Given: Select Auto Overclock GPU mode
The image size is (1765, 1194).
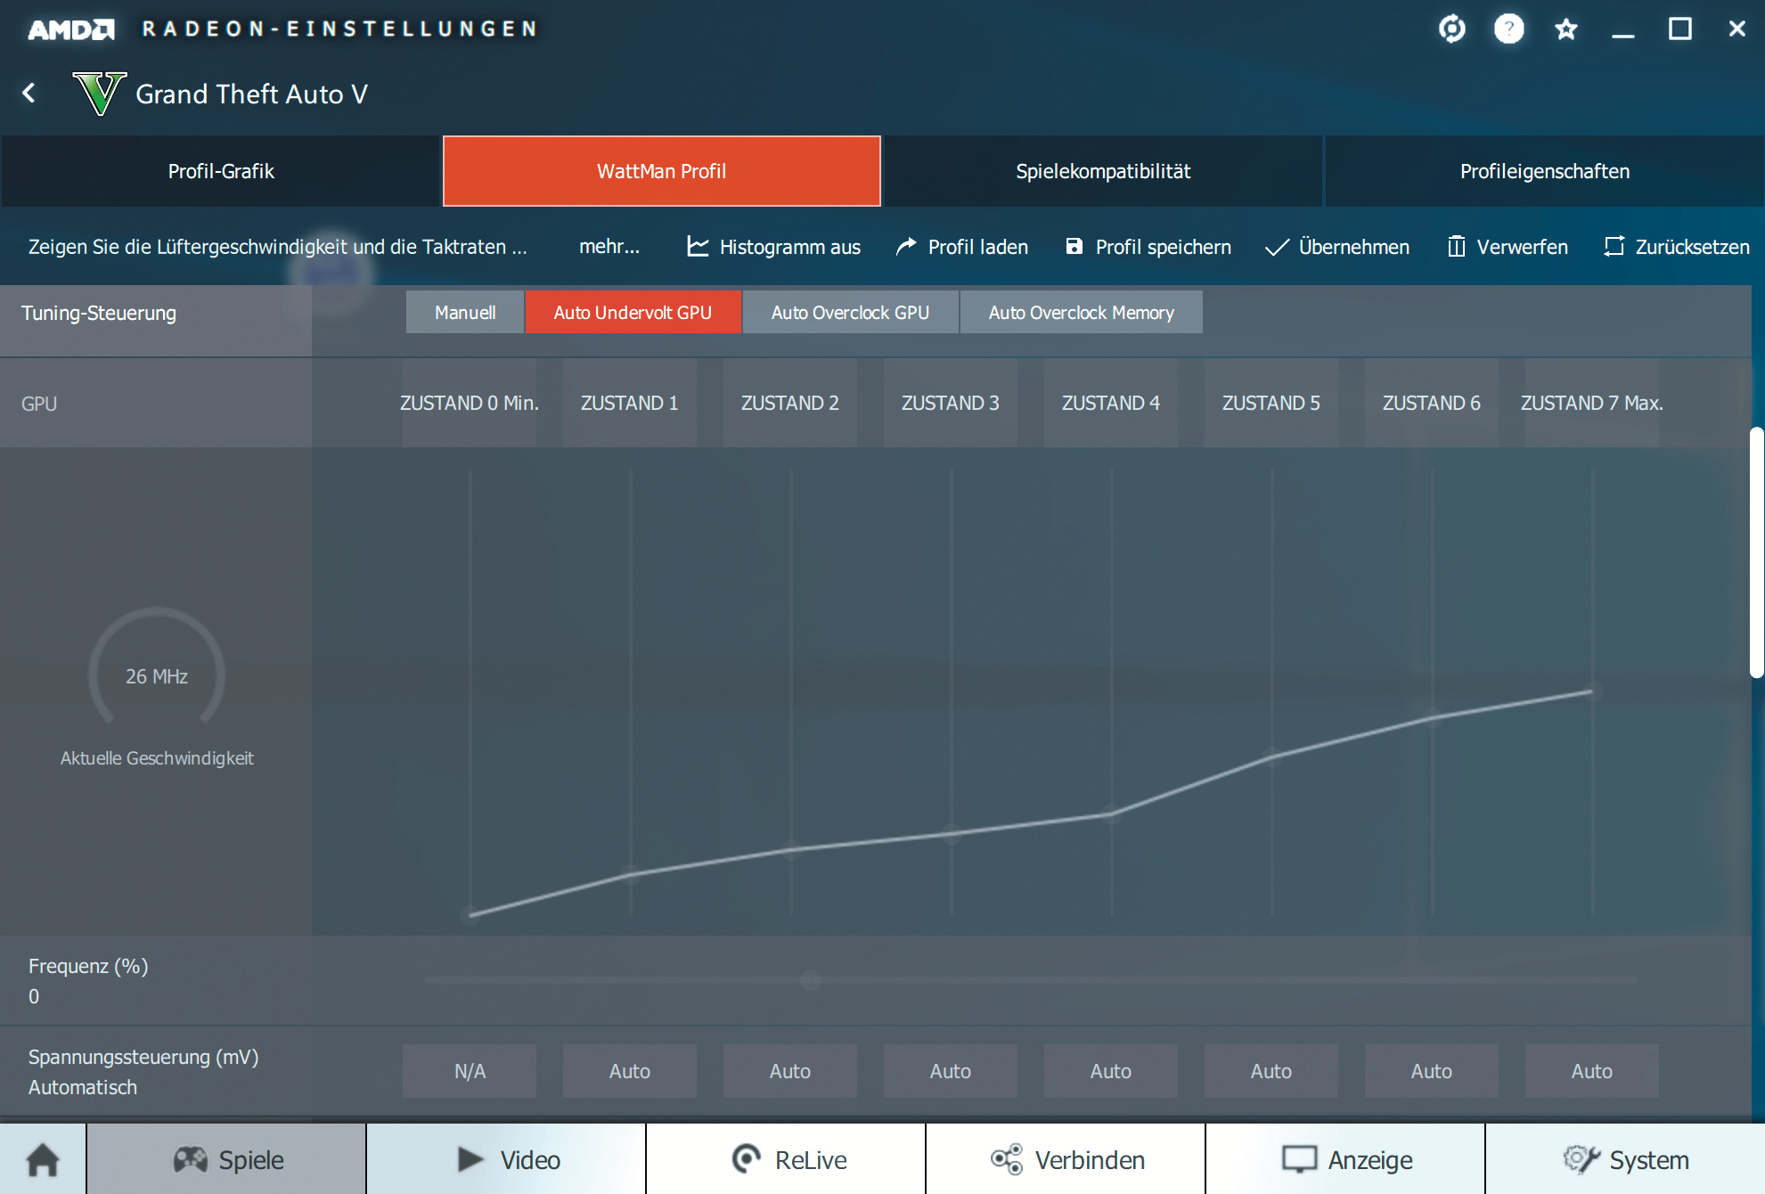Looking at the screenshot, I should [x=850, y=313].
